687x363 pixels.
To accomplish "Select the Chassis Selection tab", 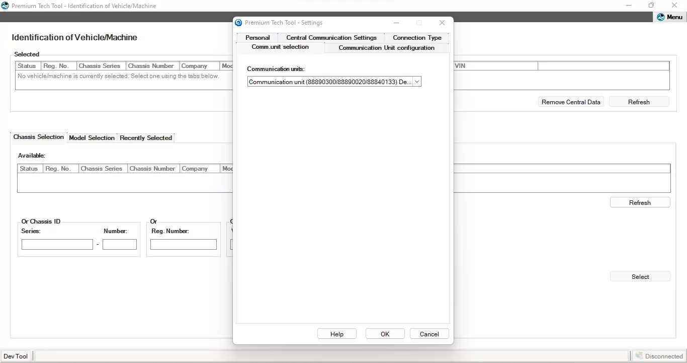I will (x=38, y=137).
